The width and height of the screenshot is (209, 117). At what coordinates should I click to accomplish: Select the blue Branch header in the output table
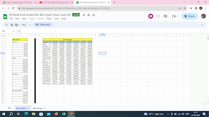pyautogui.click(x=46, y=42)
